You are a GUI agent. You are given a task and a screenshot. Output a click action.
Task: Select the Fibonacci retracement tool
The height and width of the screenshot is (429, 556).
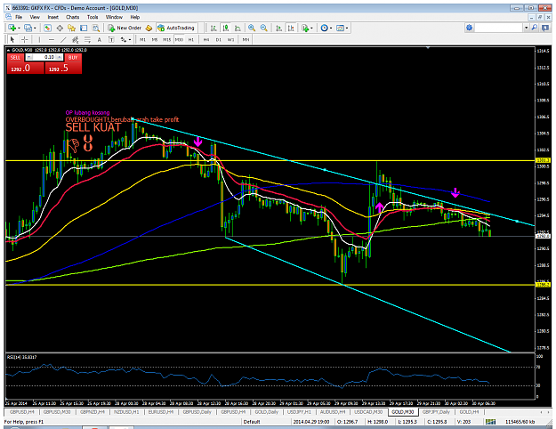(87, 39)
